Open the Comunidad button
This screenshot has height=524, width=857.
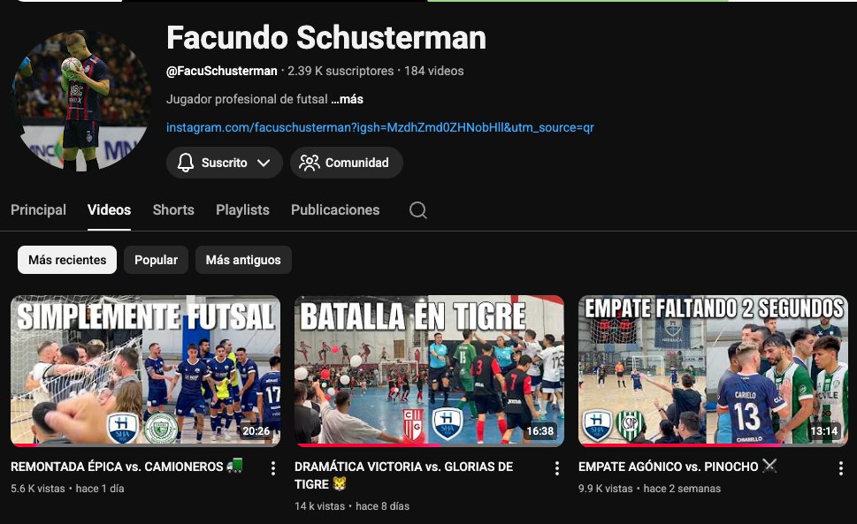point(347,163)
